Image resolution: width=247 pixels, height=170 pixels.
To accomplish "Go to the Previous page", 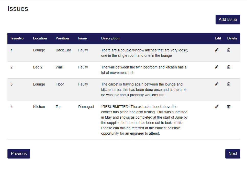I will point(19,154).
